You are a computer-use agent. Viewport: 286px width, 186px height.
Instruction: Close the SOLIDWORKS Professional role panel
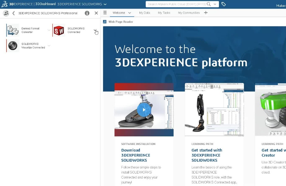point(96,13)
